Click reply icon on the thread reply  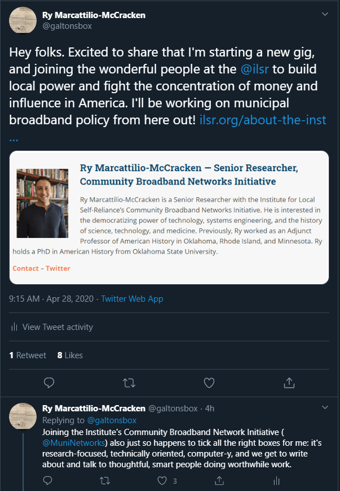pyautogui.click(x=48, y=481)
